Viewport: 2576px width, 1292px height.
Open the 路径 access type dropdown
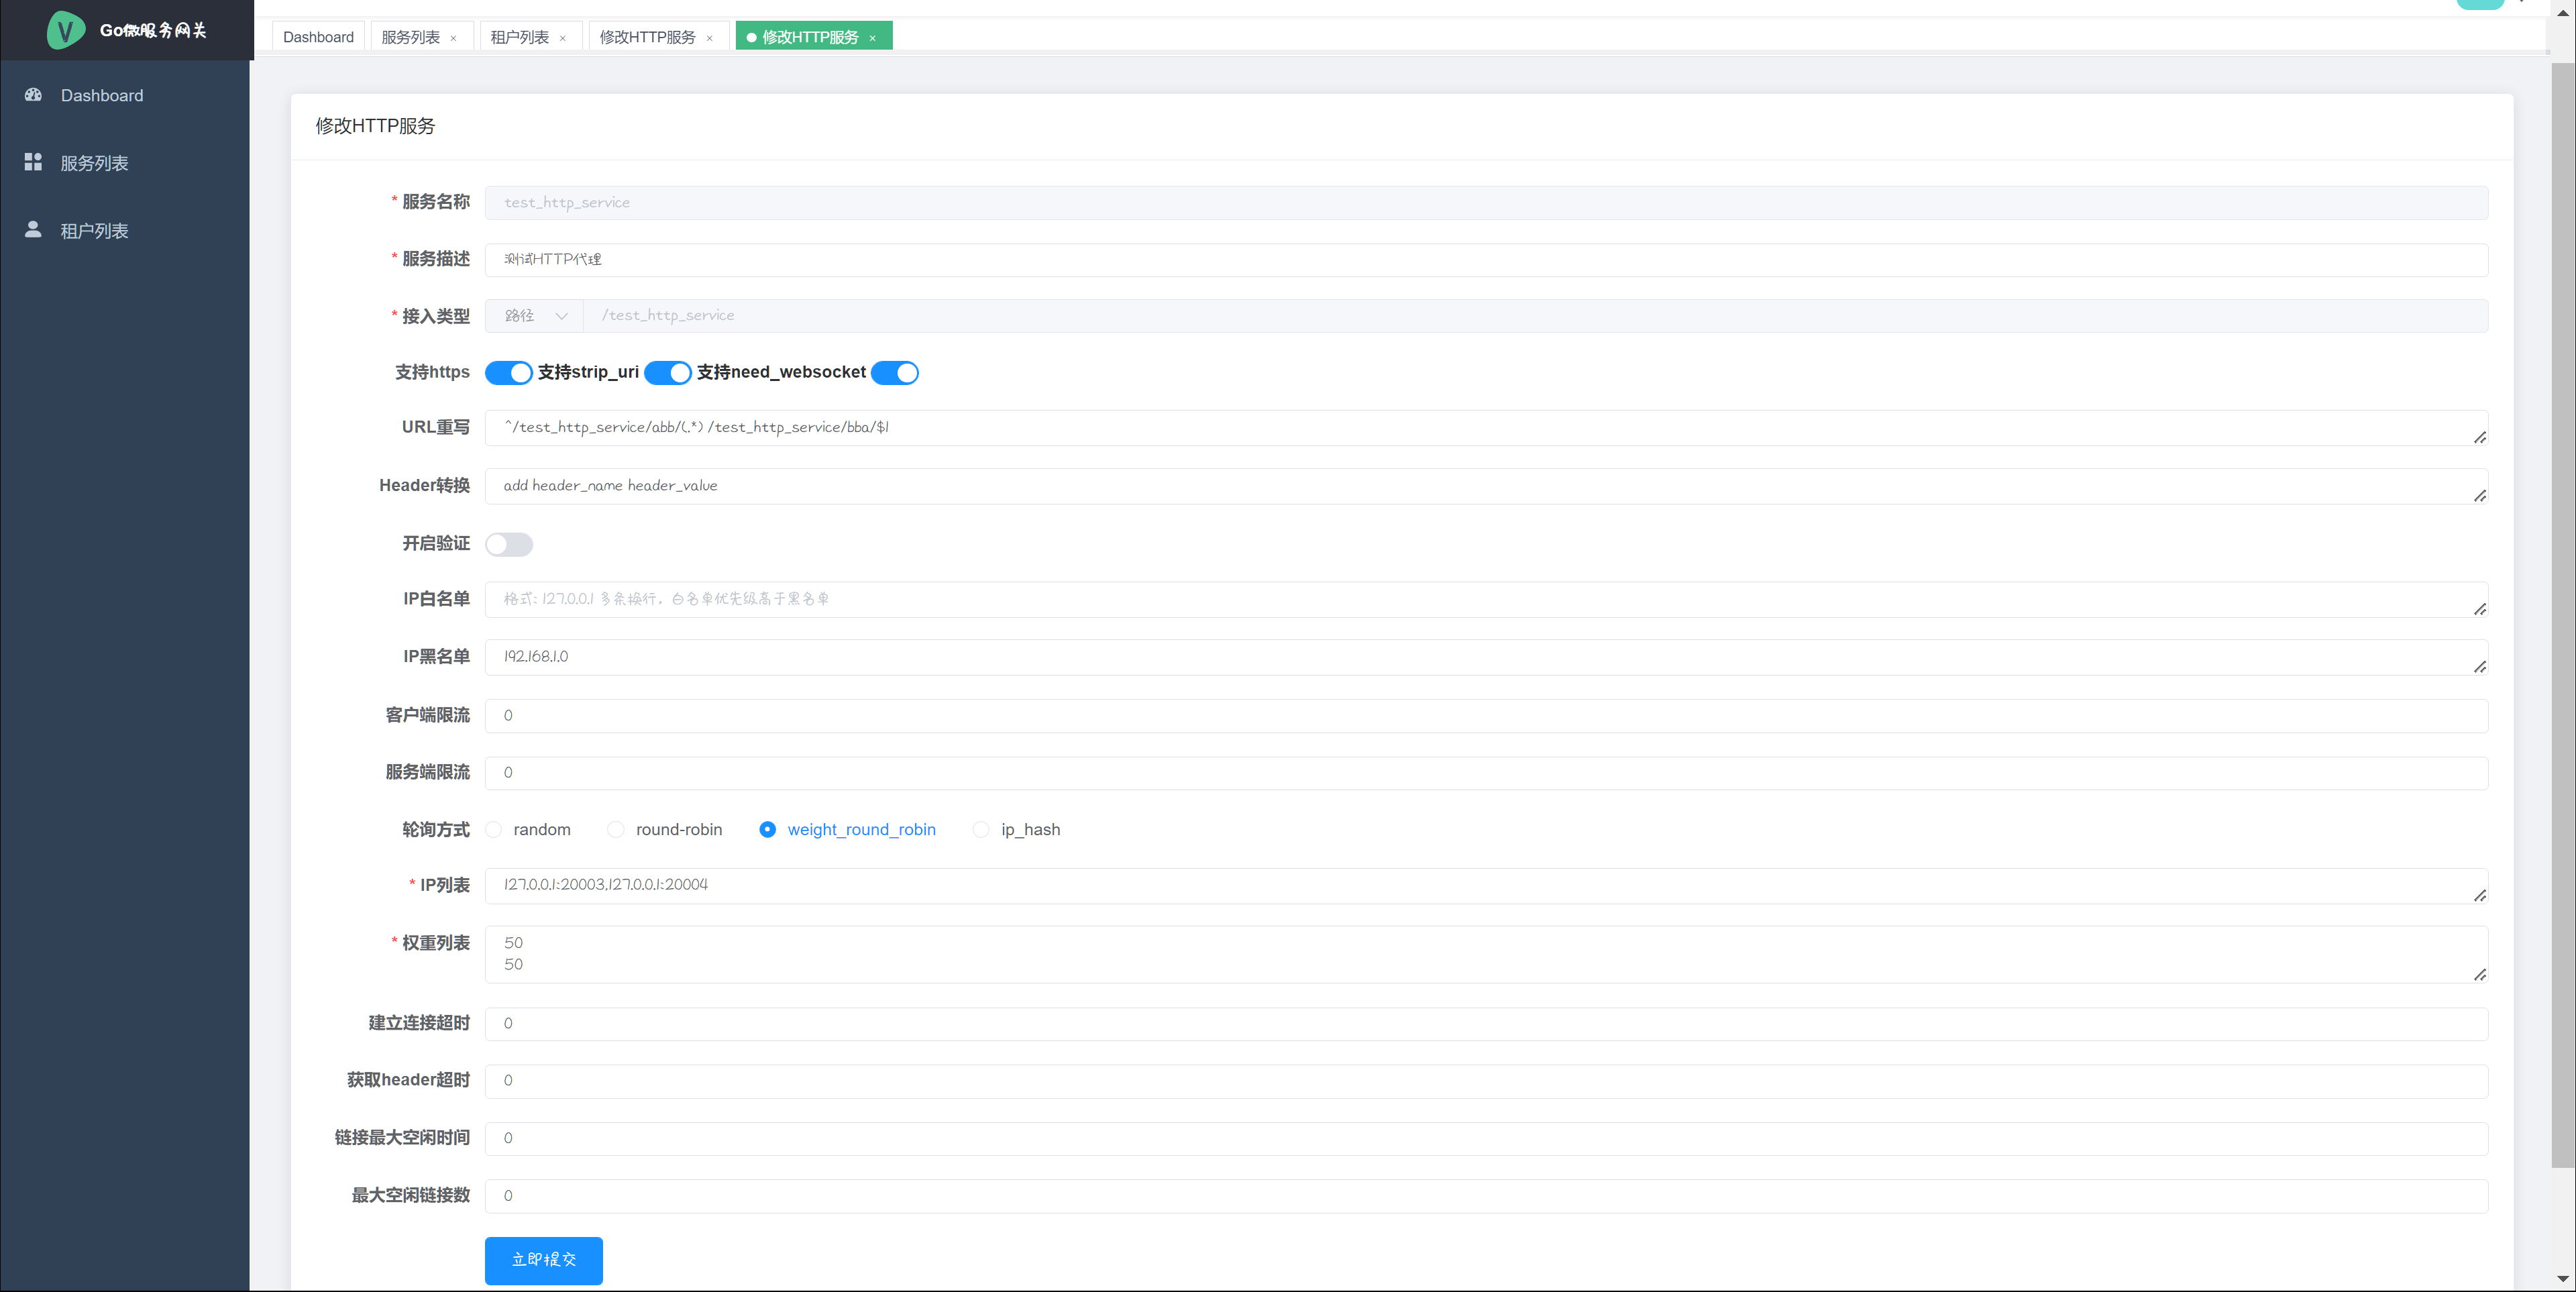[534, 315]
